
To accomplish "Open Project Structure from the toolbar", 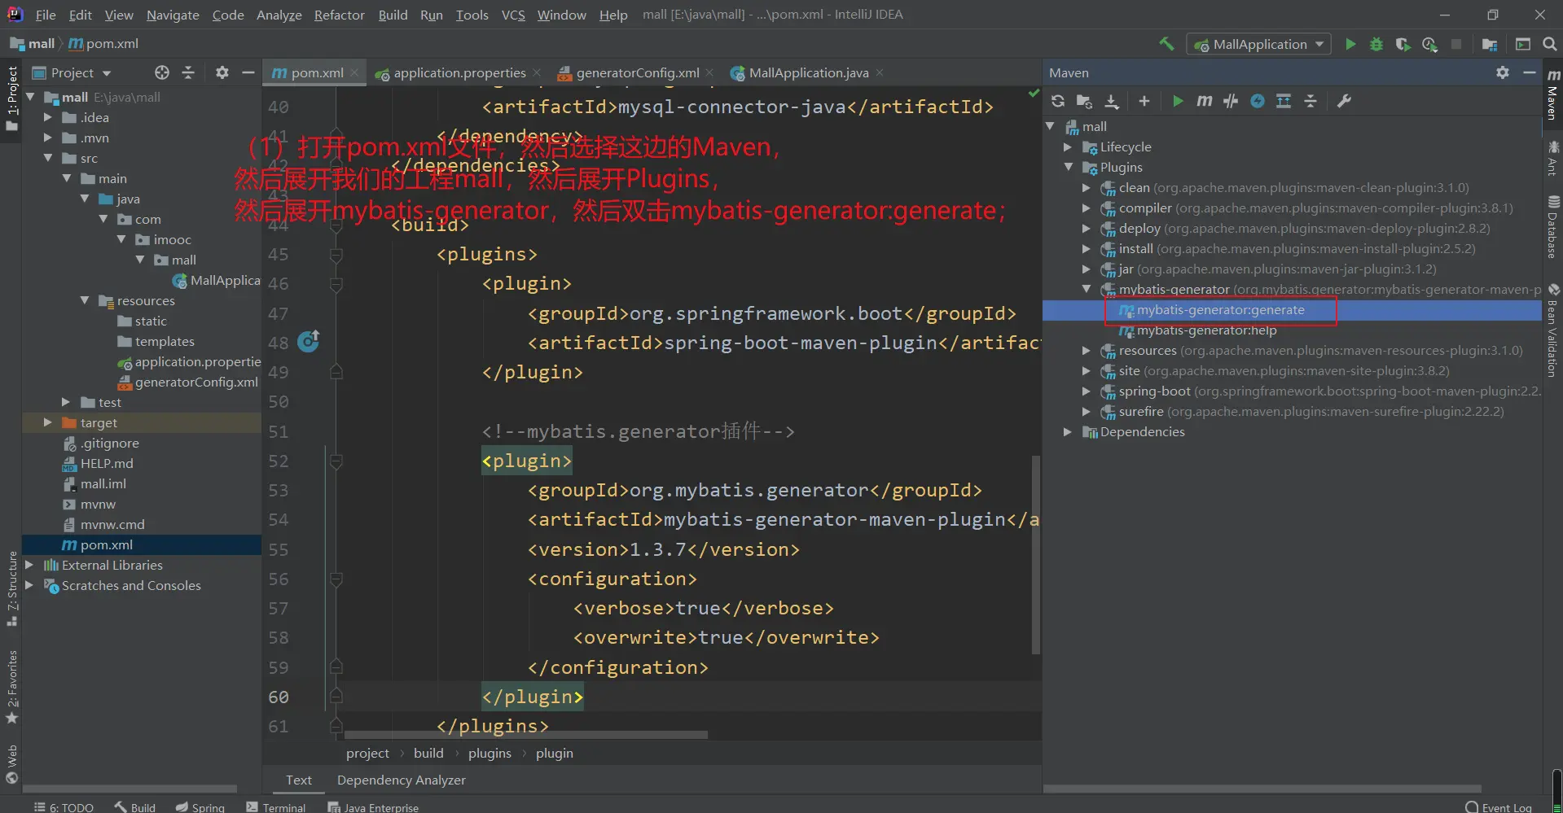I will (1490, 44).
